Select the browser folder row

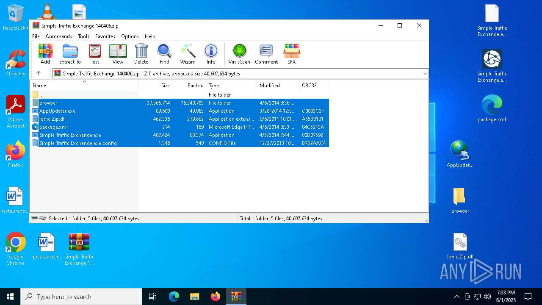click(180, 103)
